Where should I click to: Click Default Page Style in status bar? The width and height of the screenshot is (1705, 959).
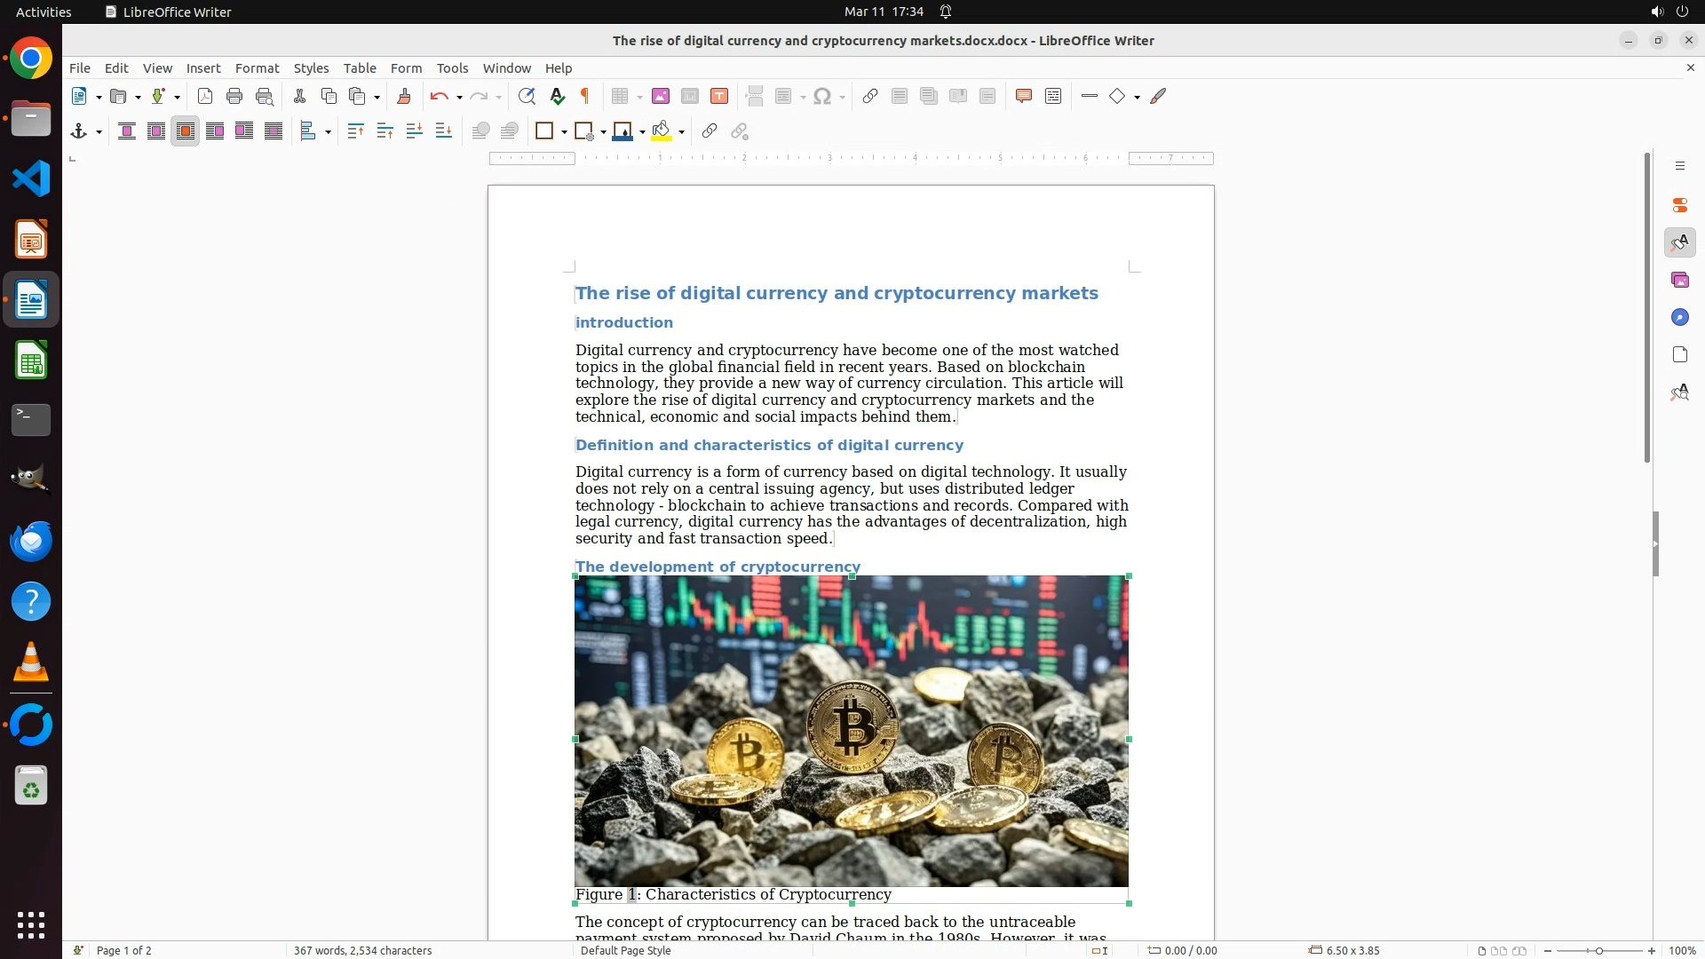625,950
